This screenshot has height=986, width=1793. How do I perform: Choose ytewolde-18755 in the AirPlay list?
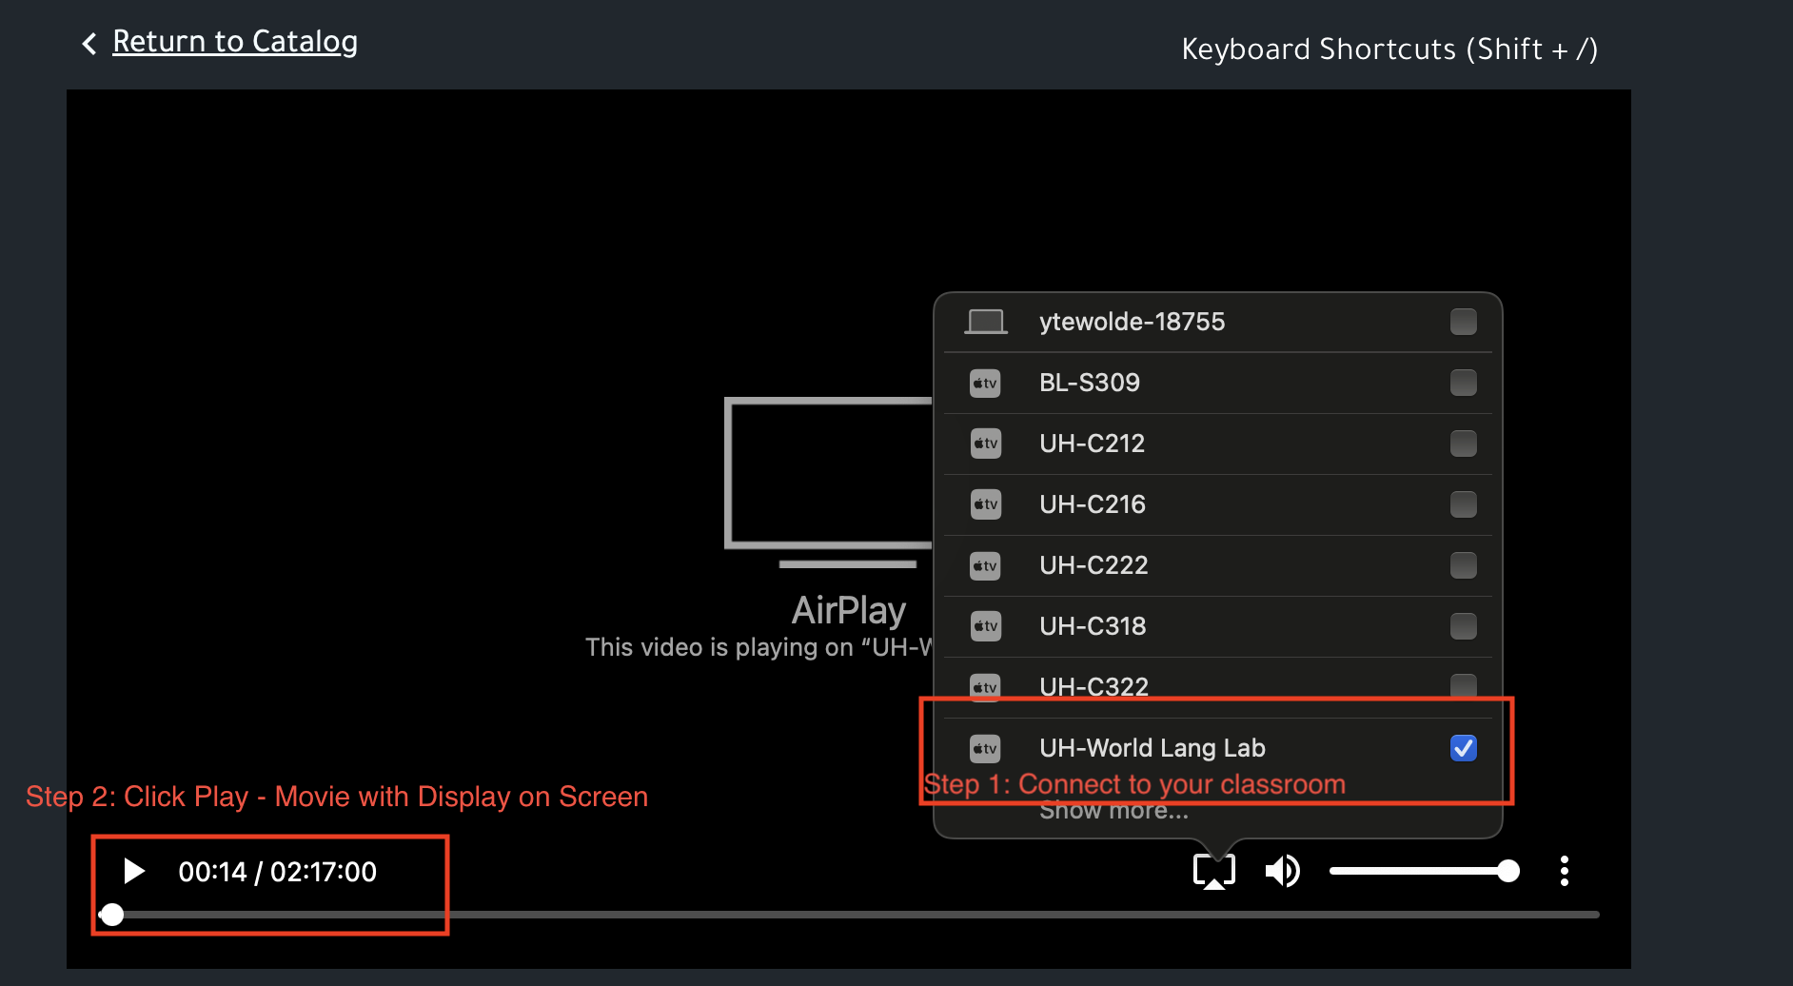tap(1218, 322)
